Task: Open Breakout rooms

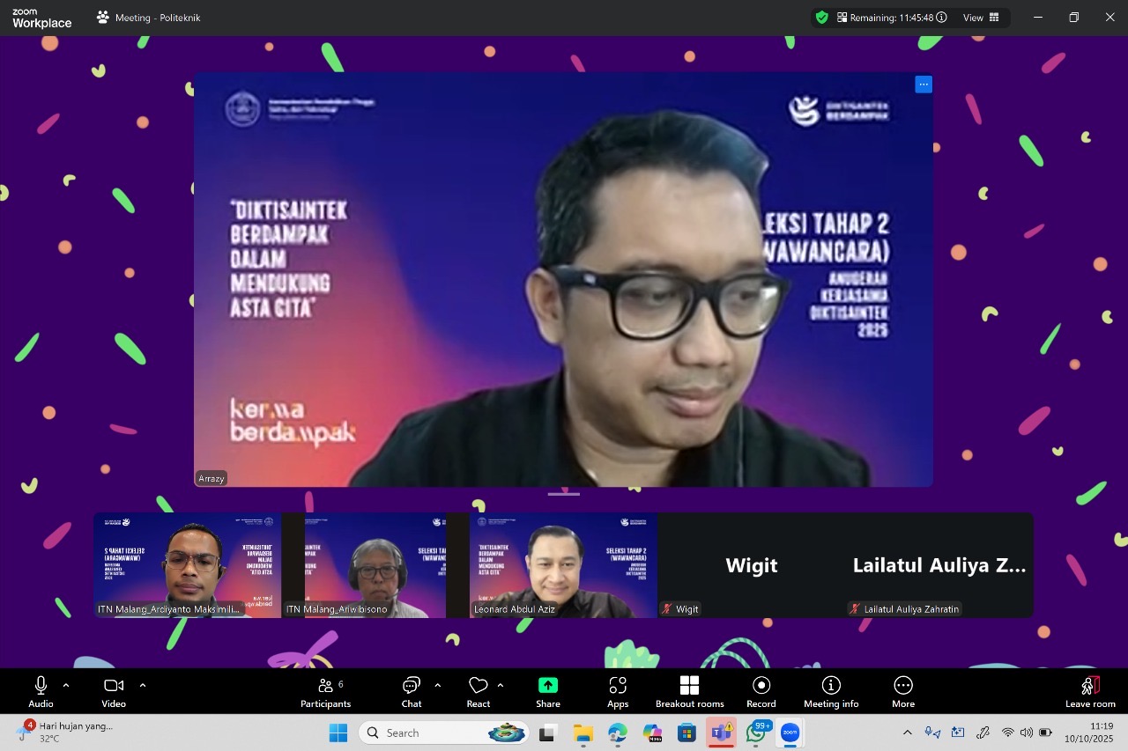Action: point(690,691)
